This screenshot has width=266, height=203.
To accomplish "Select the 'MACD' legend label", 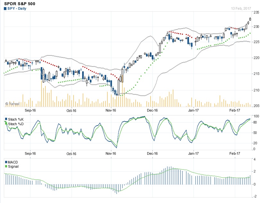I will pos(13,162).
